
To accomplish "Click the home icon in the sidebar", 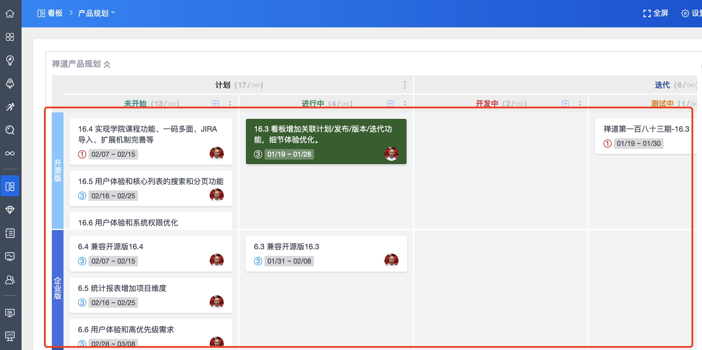I will coord(10,13).
